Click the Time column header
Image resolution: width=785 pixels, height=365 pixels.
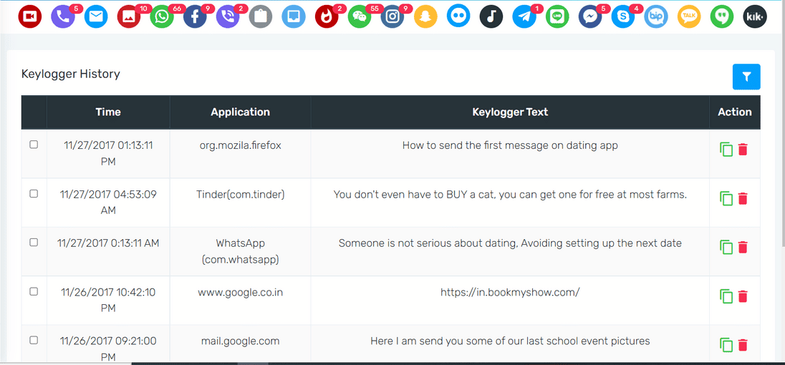tap(108, 112)
